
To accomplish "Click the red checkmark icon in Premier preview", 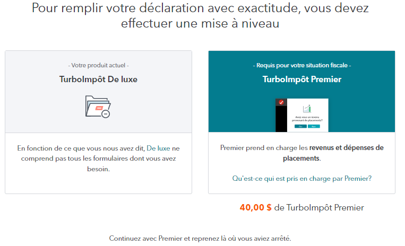I will click(281, 102).
